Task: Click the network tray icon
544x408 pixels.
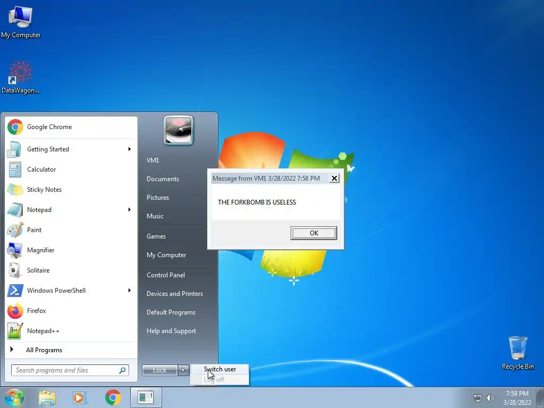Action: click(x=478, y=398)
